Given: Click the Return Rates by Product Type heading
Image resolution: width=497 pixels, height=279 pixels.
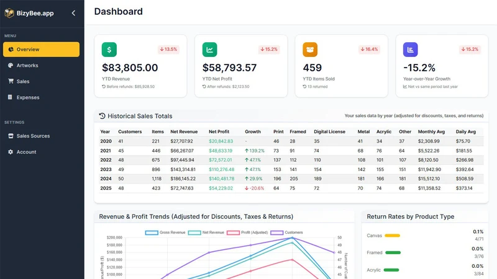Looking at the screenshot, I should (411, 216).
